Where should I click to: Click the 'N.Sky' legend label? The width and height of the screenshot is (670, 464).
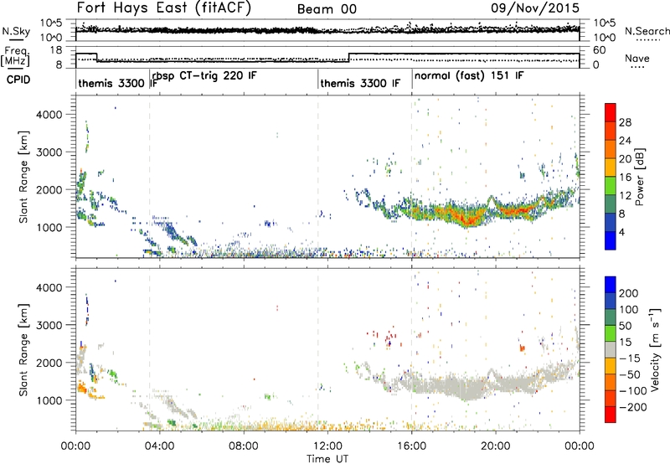pyautogui.click(x=16, y=31)
